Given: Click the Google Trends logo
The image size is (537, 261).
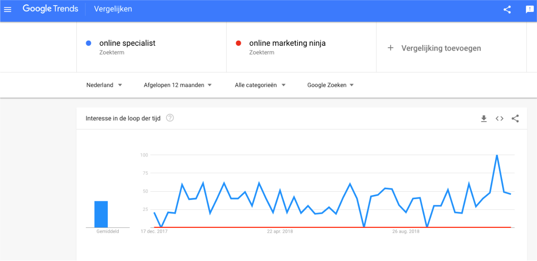Looking at the screenshot, I should [x=51, y=9].
